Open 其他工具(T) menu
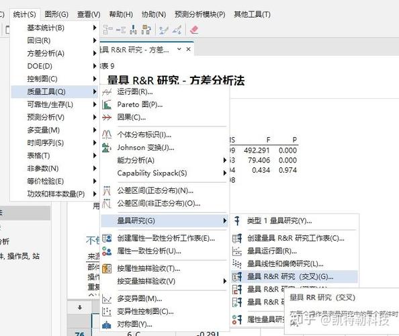Screen dimensions: 399x336 pyautogui.click(x=252, y=14)
